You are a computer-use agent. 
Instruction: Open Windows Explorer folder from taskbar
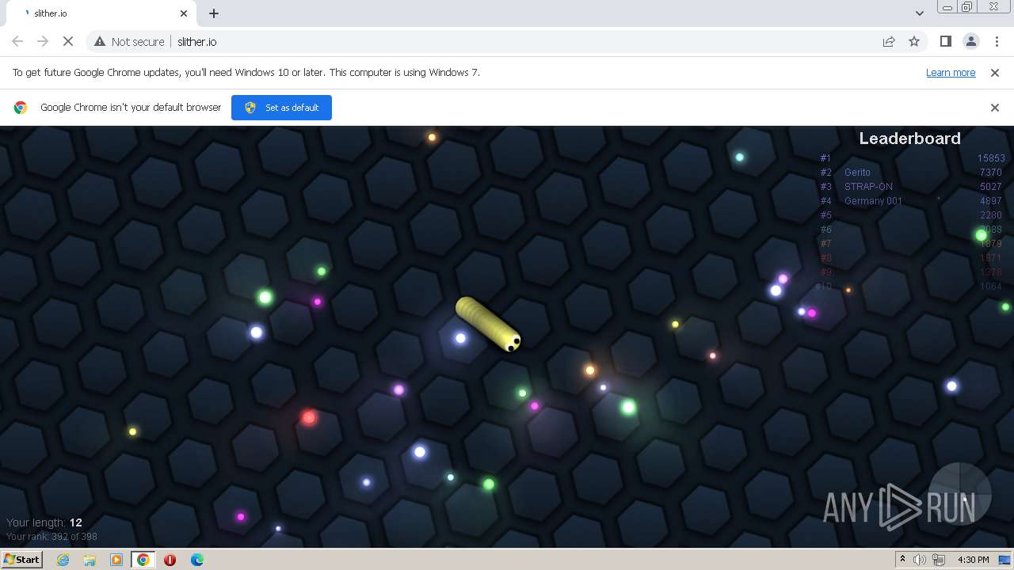click(90, 560)
